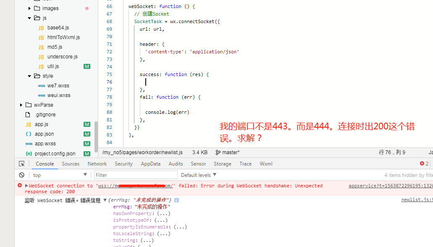Click the red error count indicator
Viewport: 433px width, 247px height.
pos(424,163)
